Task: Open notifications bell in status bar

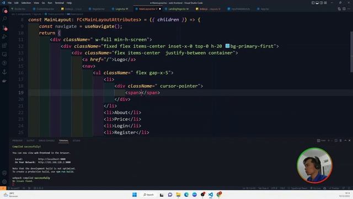Action: (x=349, y=188)
